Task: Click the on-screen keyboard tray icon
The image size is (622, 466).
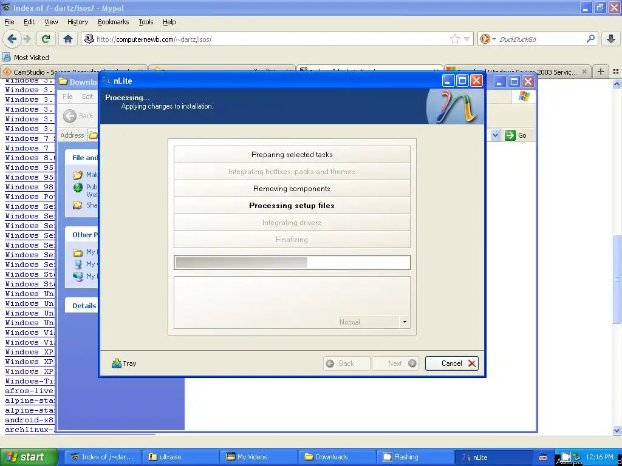Action: (x=543, y=458)
